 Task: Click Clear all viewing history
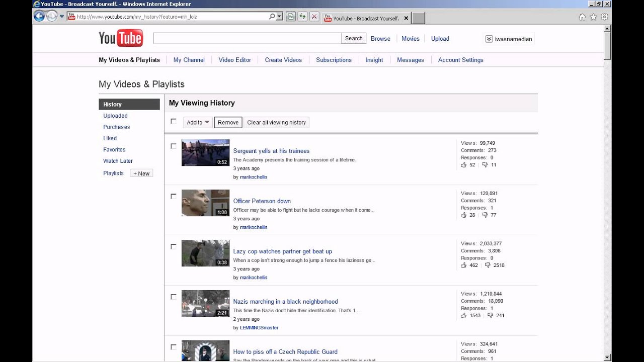coord(276,122)
